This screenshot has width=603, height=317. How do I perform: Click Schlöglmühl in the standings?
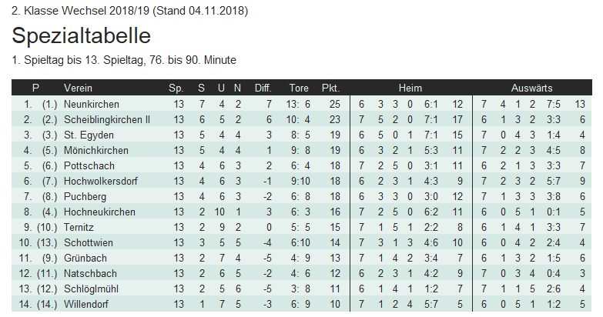91,289
